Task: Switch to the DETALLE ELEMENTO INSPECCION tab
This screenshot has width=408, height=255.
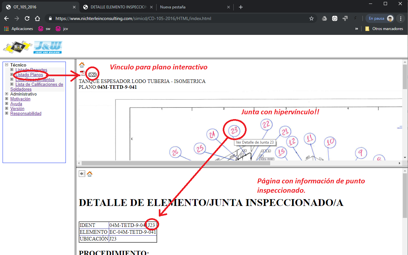Action: click(x=118, y=7)
